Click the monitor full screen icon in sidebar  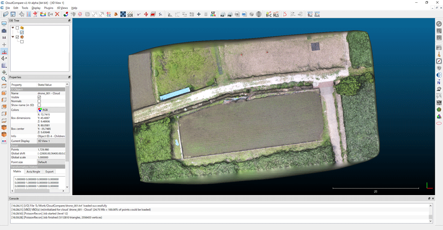pos(4,23)
